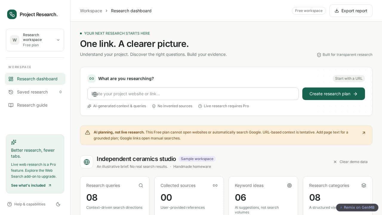Click the Create research plan button
Viewport: 382px width, 215px height.
pos(334,94)
